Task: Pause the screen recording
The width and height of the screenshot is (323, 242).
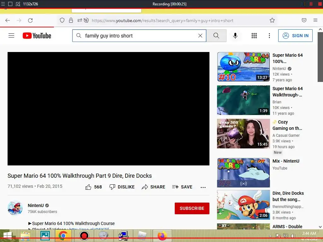Action: pos(311,4)
